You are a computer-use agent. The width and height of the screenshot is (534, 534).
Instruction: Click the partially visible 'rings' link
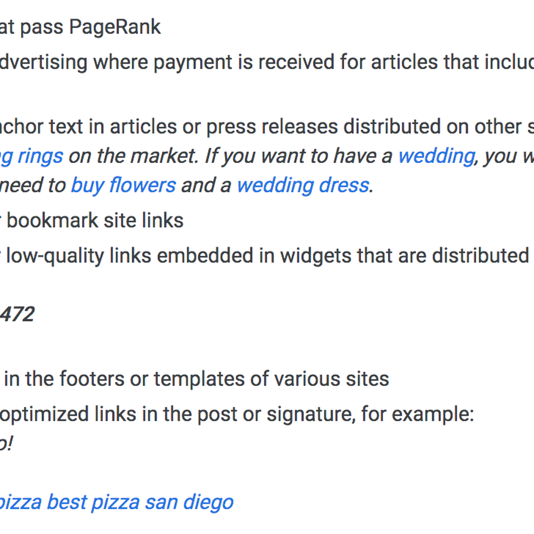32,157
